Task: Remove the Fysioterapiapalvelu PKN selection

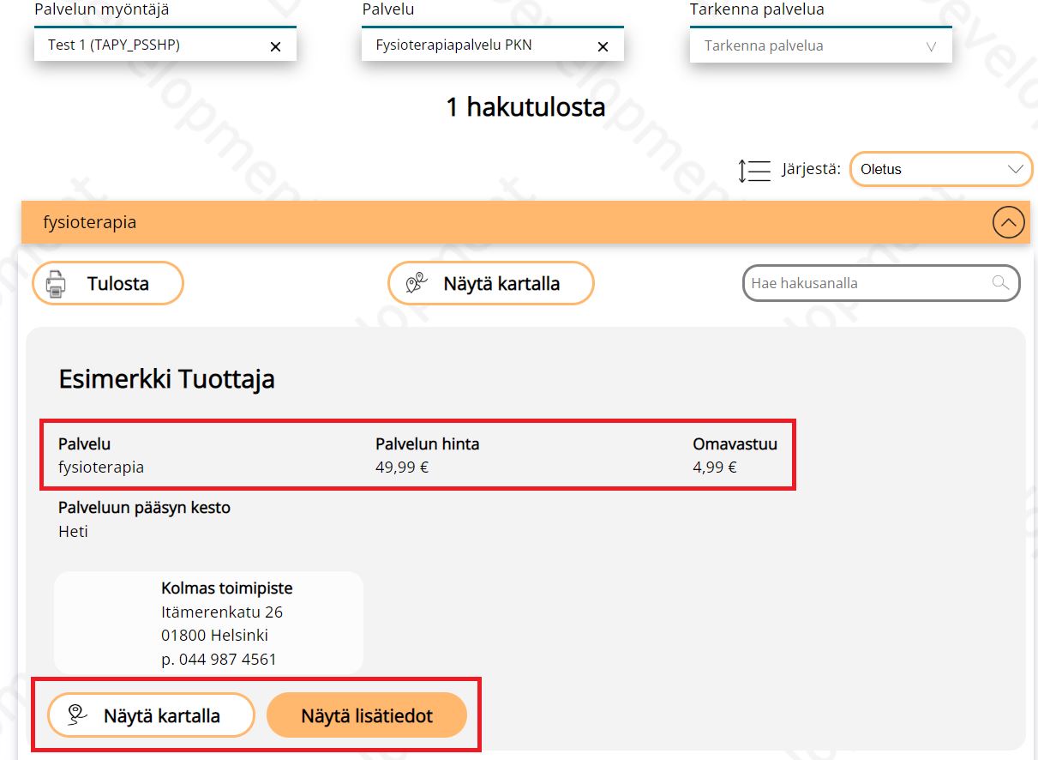Action: (603, 47)
